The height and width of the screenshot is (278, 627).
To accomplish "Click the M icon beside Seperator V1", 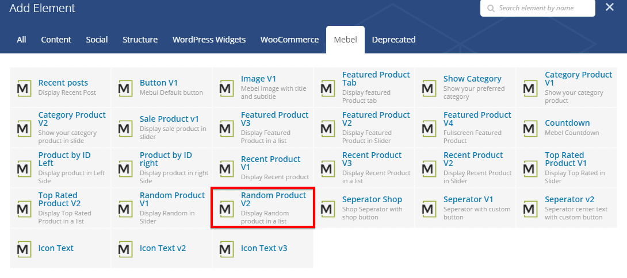I will pos(429,208).
